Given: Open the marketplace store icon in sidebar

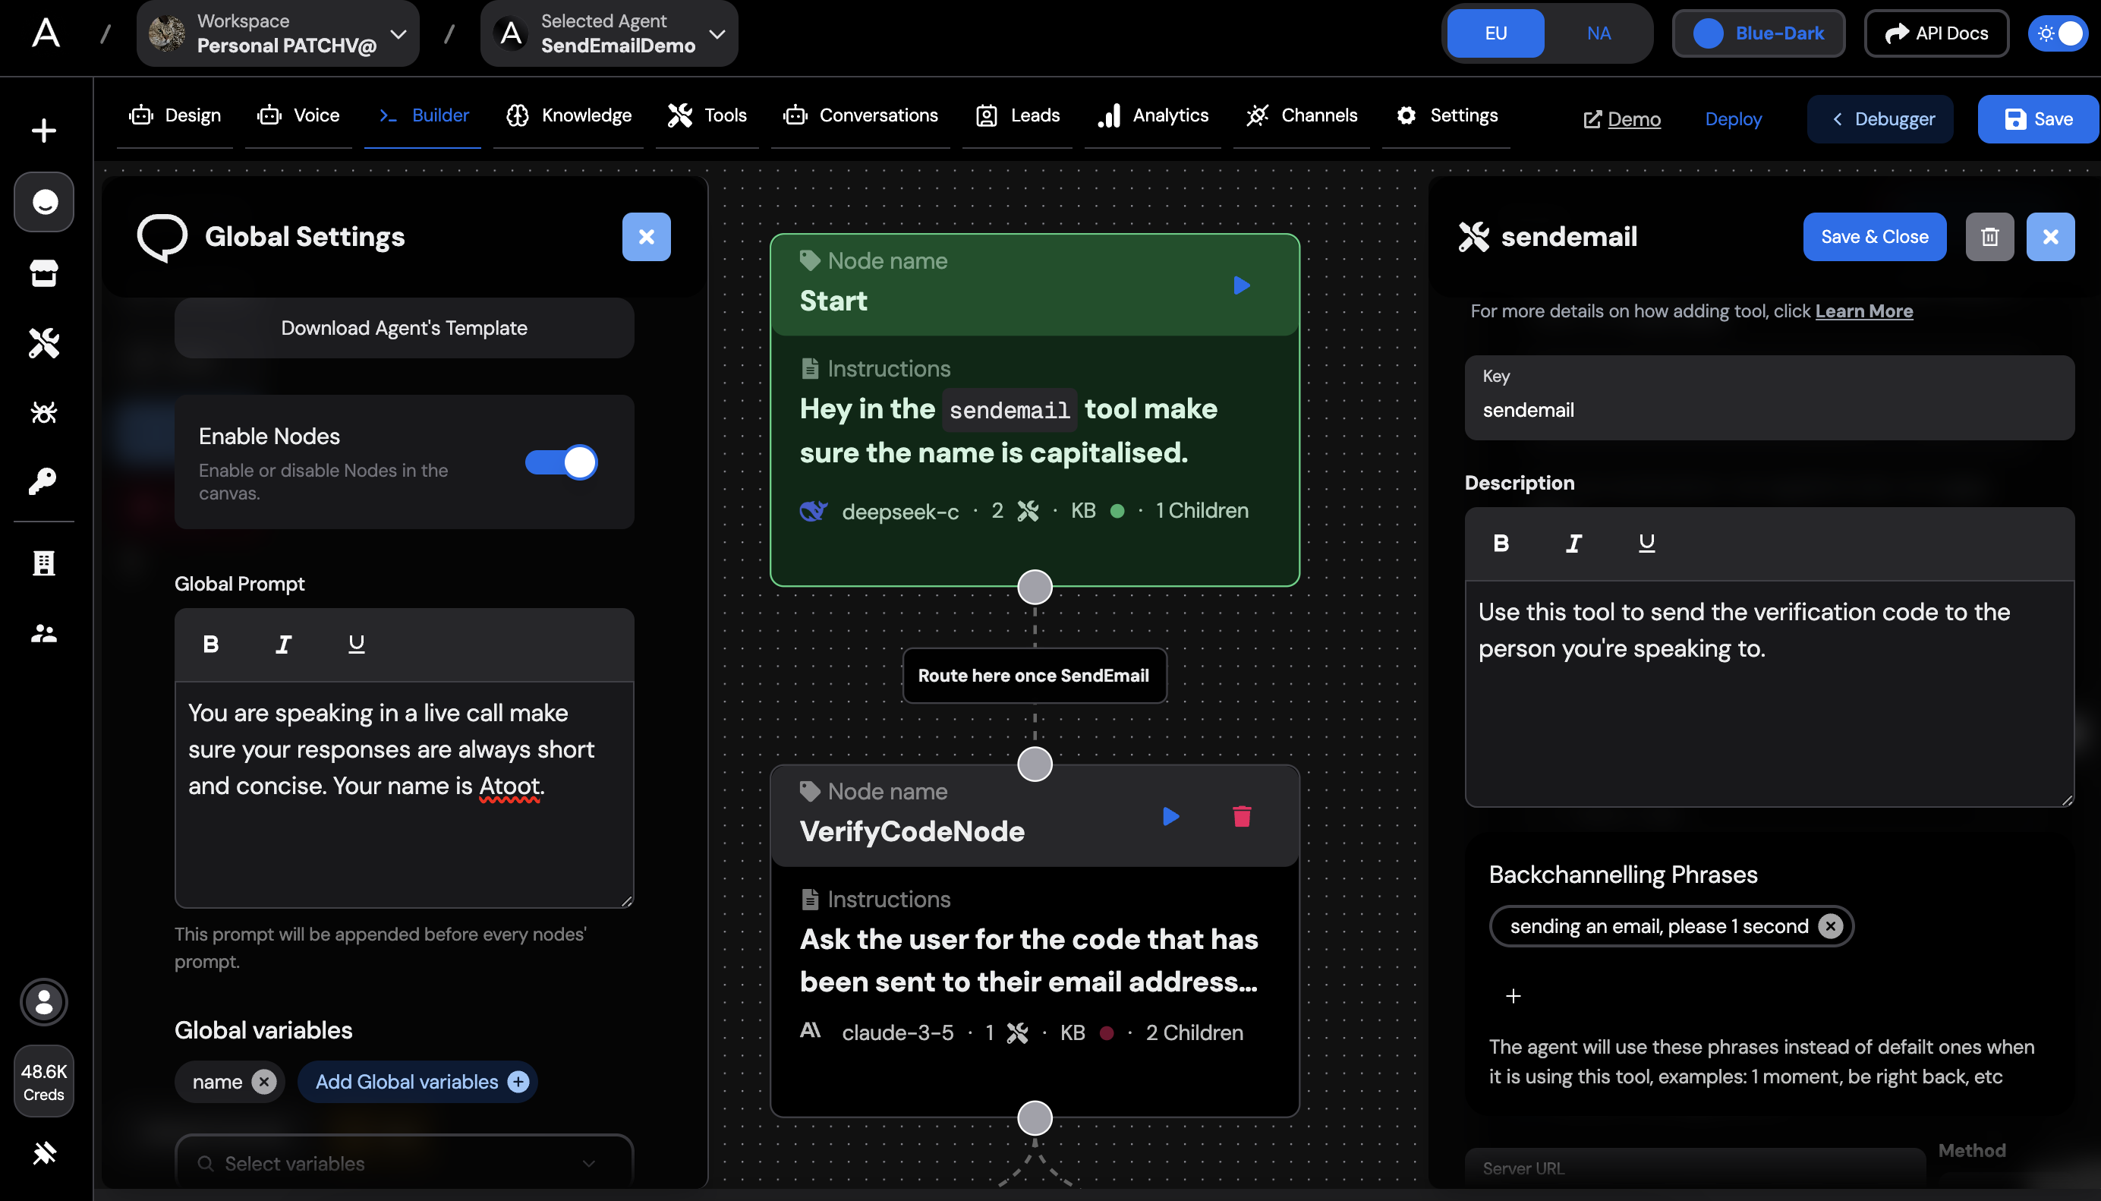Looking at the screenshot, I should 44,273.
